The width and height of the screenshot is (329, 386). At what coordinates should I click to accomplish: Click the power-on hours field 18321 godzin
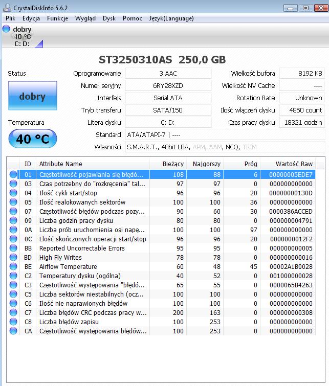click(302, 122)
